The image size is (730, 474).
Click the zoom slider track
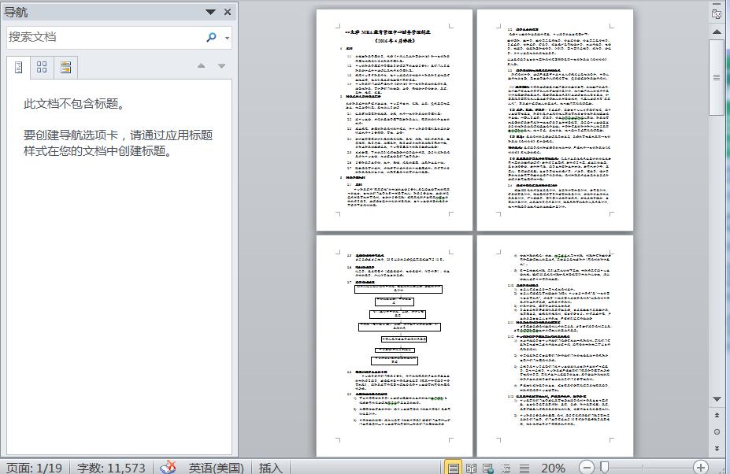[654, 468]
